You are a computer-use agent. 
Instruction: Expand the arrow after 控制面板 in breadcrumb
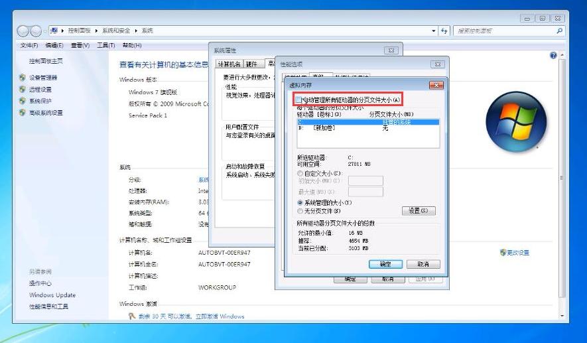pyautogui.click(x=96, y=31)
